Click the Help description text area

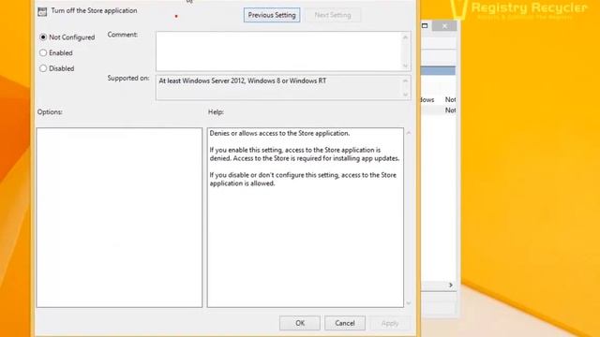pos(306,217)
